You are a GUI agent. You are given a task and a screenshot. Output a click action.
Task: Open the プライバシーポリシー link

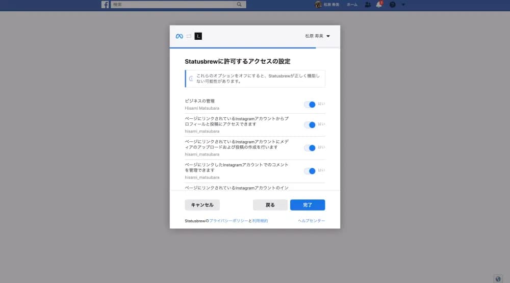228,221
